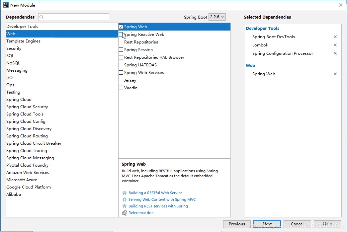Select Google Cloud Platform category
The image size is (347, 232).
tap(62, 187)
